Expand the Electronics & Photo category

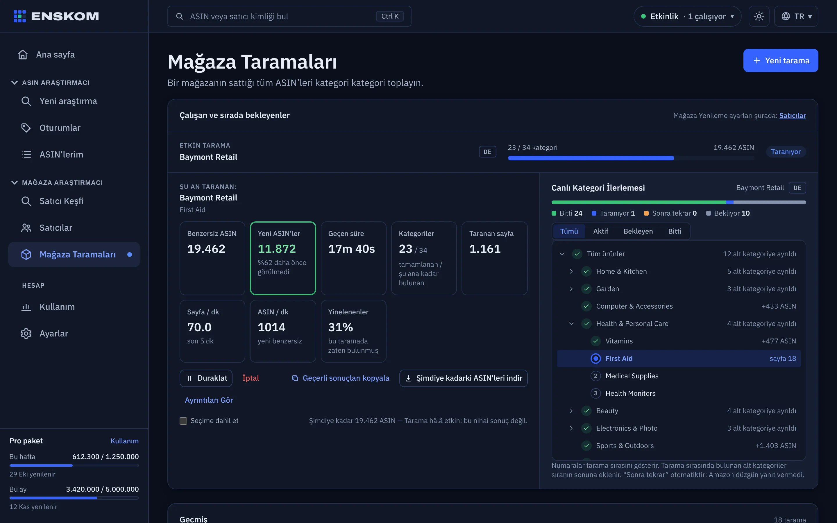(x=571, y=428)
